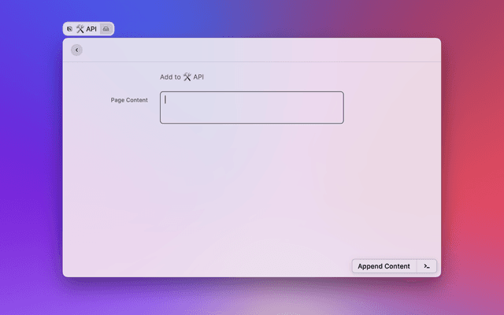Click the blinking text cursor in Page Content
This screenshot has width=504, height=315.
(x=165, y=100)
